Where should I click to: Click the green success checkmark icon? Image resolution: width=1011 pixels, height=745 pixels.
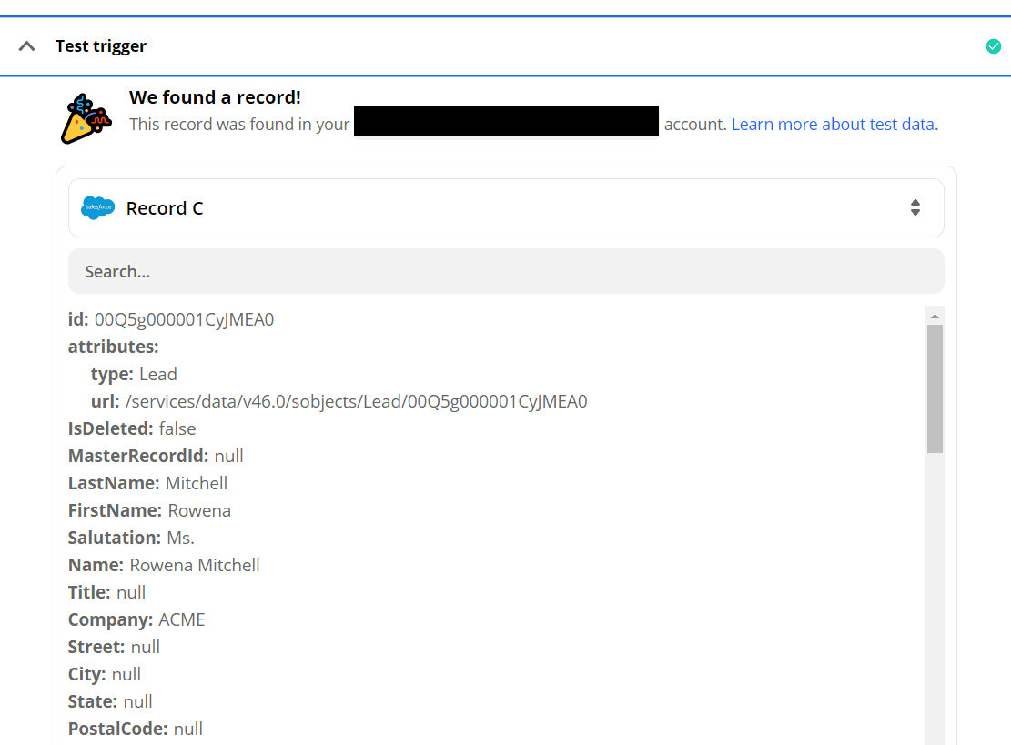994,45
